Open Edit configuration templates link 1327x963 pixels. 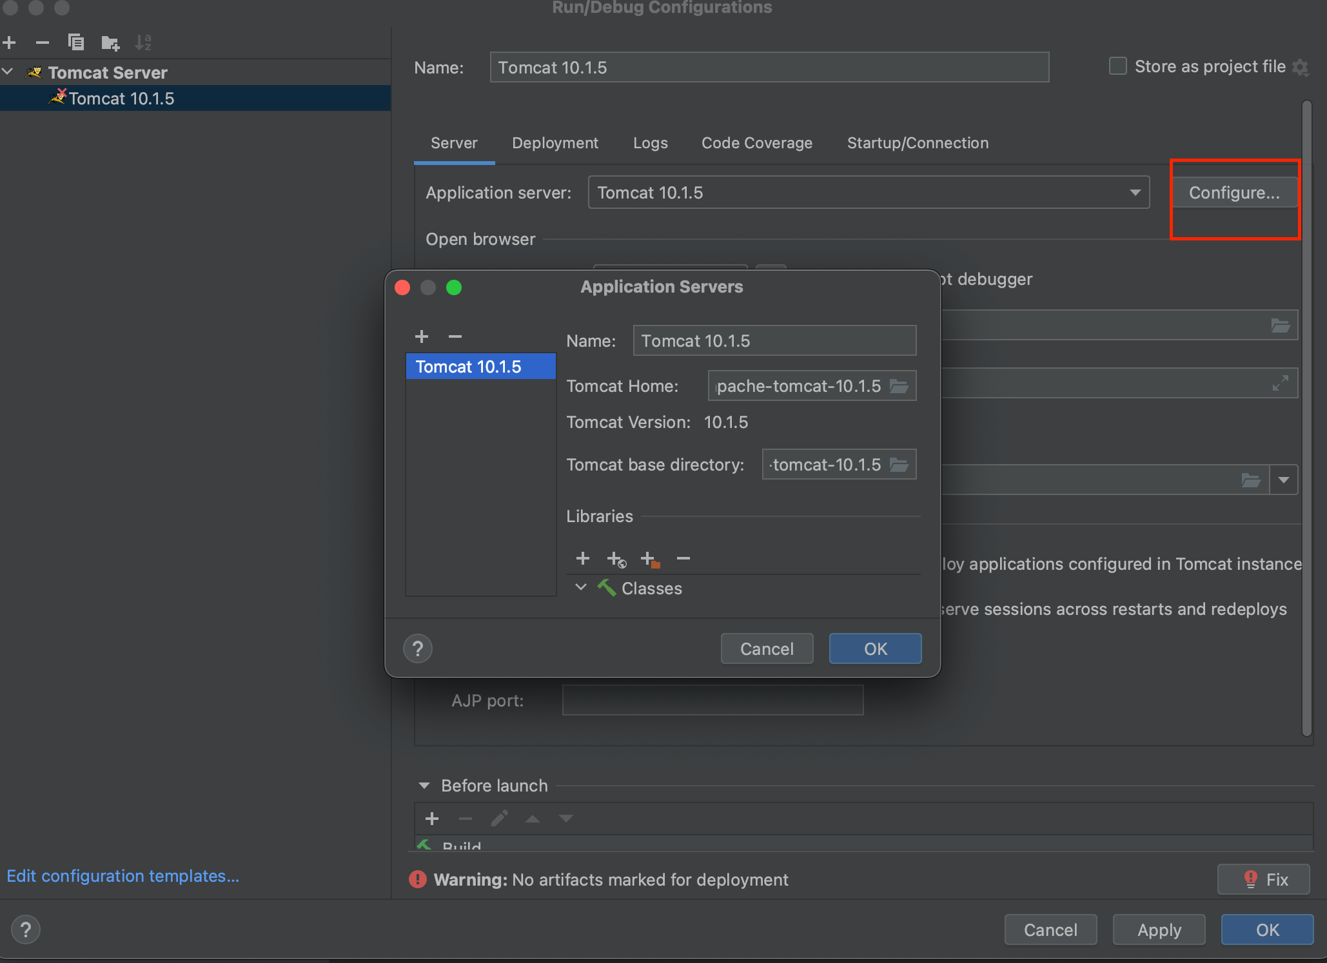pyautogui.click(x=123, y=876)
